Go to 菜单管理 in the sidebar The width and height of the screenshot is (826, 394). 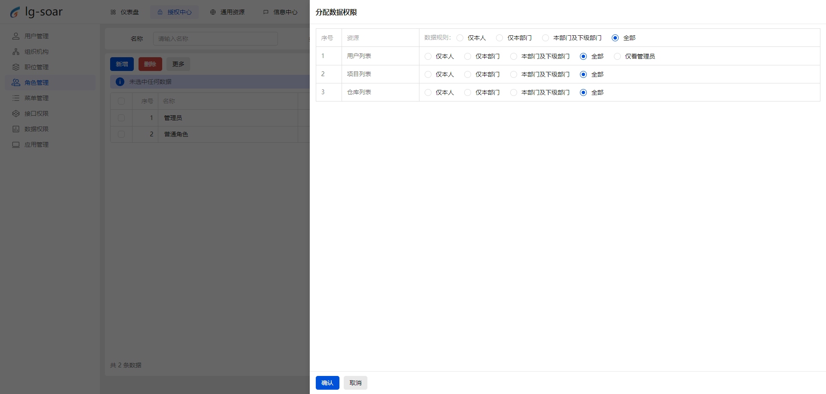(x=50, y=98)
